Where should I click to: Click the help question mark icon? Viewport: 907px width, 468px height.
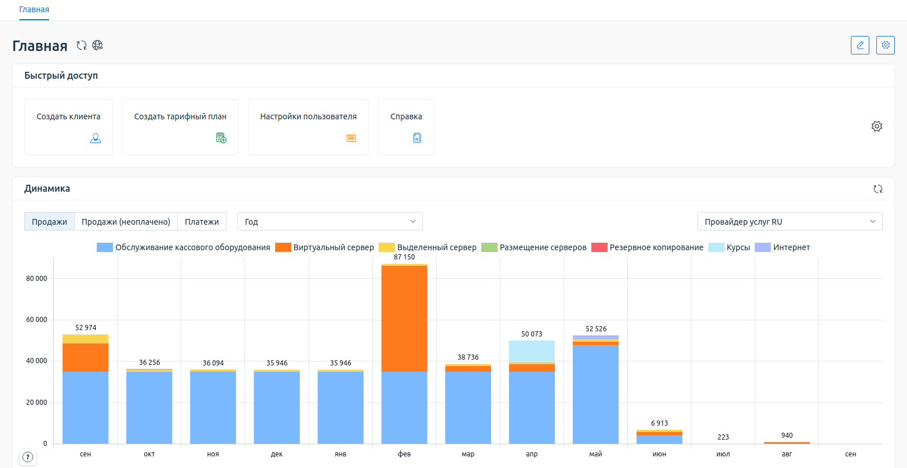pos(27,457)
